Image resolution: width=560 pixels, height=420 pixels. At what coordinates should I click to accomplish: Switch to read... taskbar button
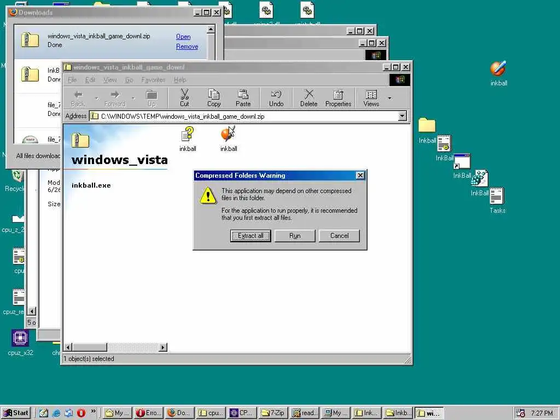tap(304, 413)
